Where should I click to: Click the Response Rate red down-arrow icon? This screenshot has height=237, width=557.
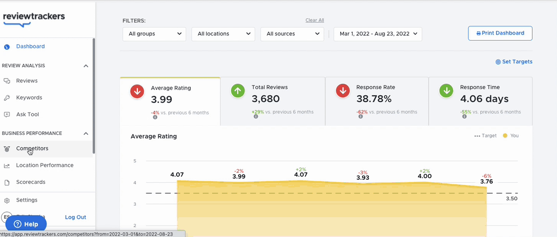pyautogui.click(x=343, y=91)
